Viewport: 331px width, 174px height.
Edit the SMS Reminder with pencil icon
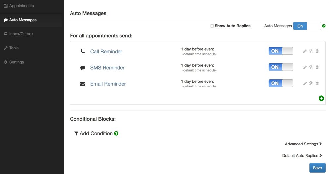click(305, 67)
